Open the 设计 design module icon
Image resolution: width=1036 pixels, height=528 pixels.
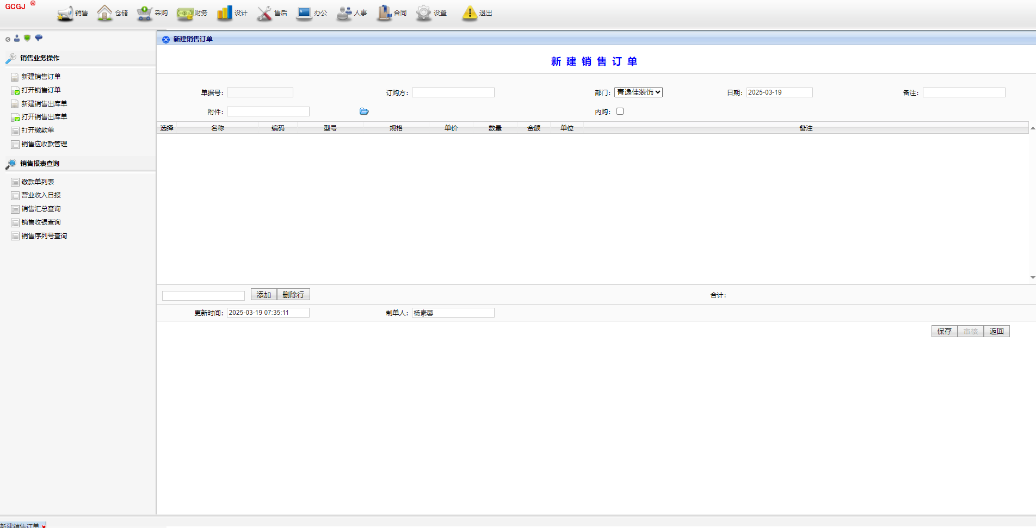tap(224, 13)
